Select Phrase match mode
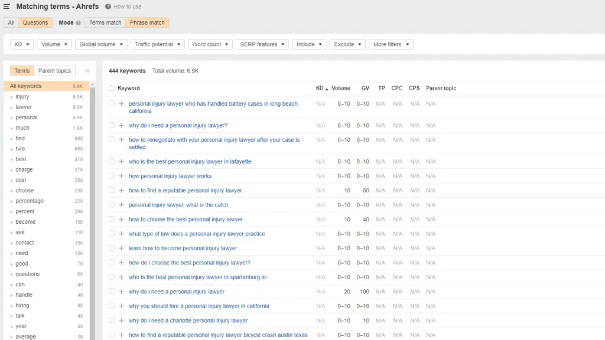This screenshot has height=340, width=605. point(147,23)
